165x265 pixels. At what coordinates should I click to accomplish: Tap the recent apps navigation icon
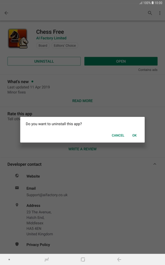(47, 259)
